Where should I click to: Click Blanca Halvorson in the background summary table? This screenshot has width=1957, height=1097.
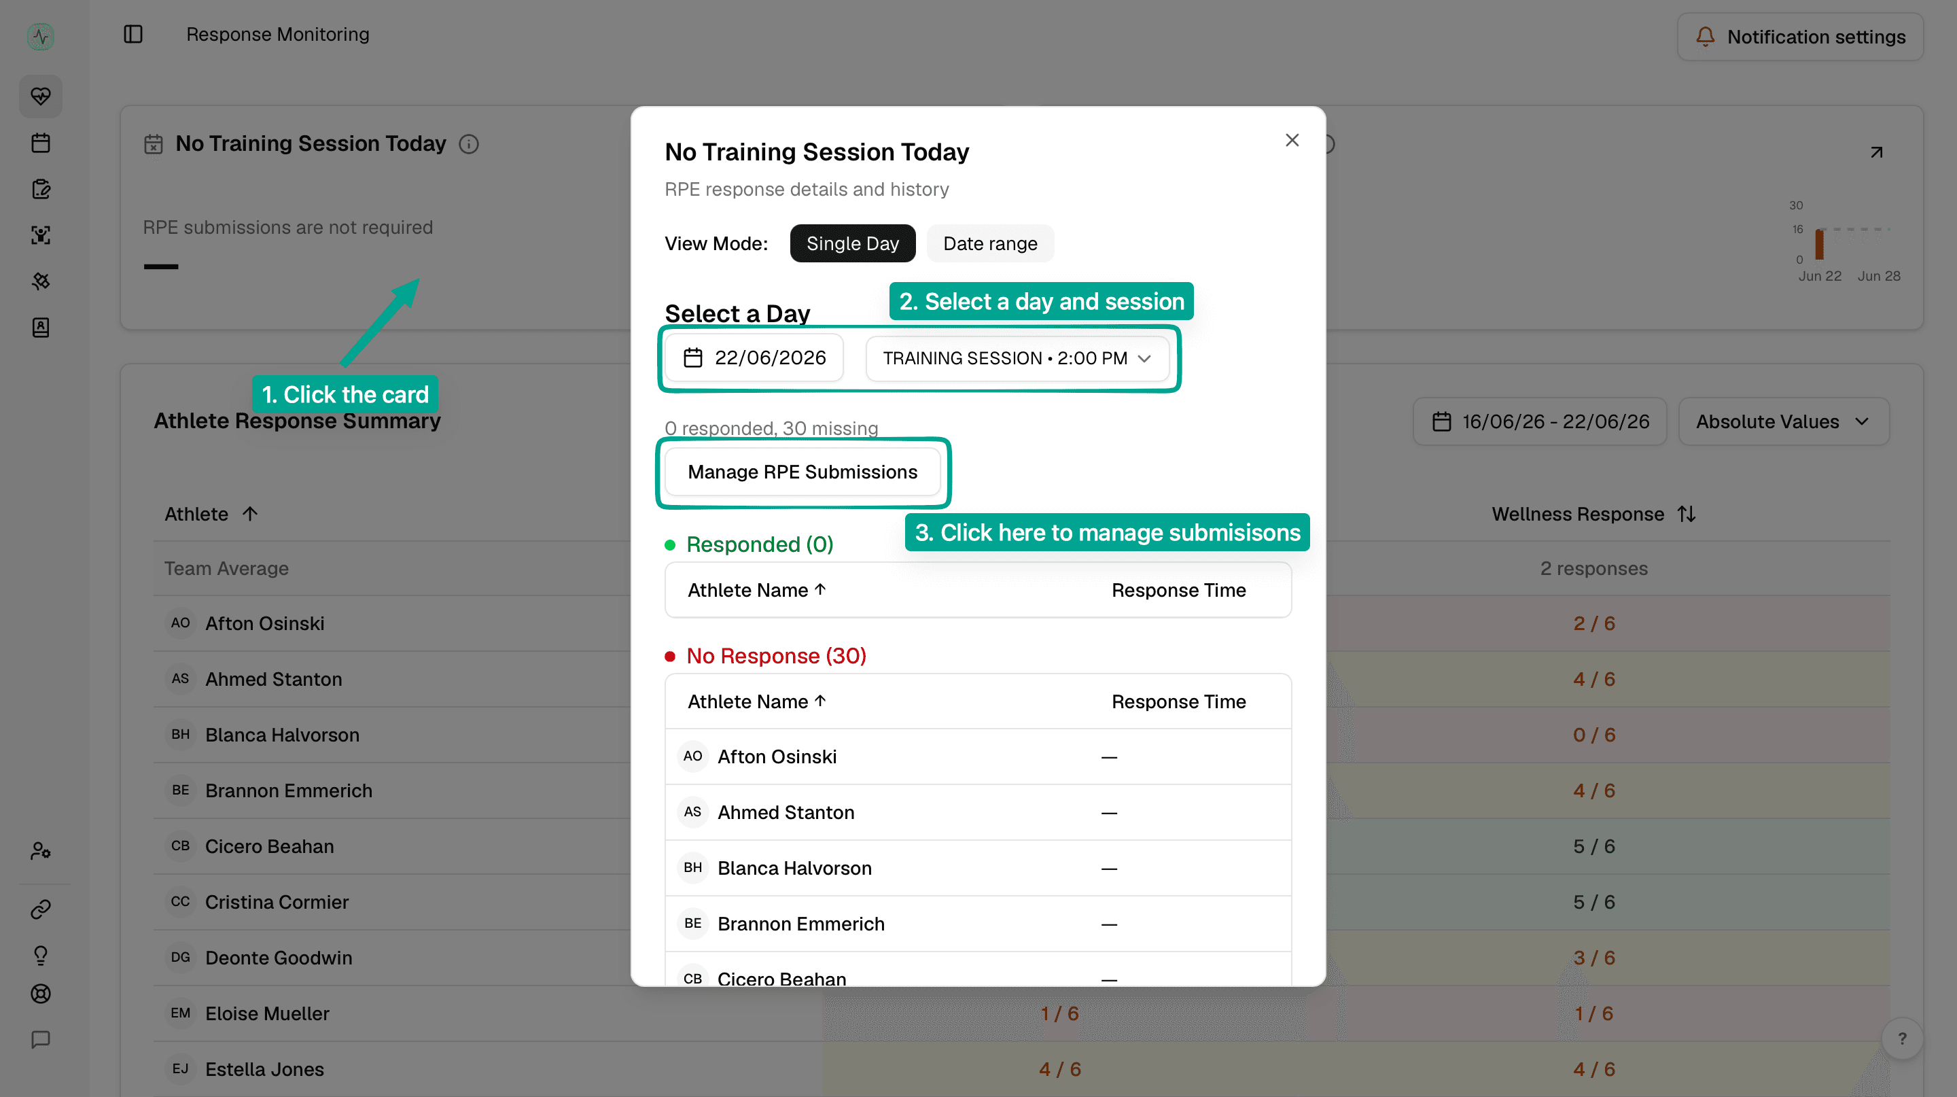pyautogui.click(x=282, y=735)
